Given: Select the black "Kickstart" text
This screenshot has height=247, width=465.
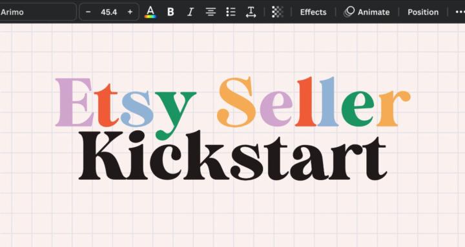Looking at the screenshot, I should [x=232, y=155].
